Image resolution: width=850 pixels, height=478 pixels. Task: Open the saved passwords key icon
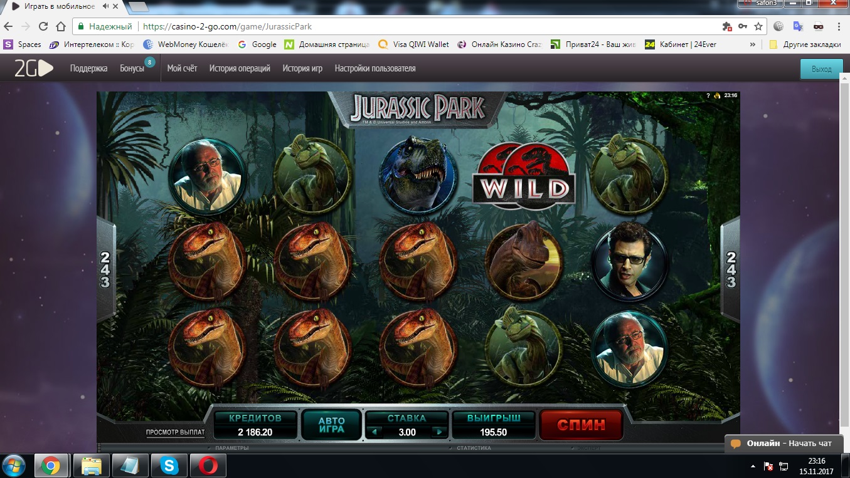tap(743, 26)
